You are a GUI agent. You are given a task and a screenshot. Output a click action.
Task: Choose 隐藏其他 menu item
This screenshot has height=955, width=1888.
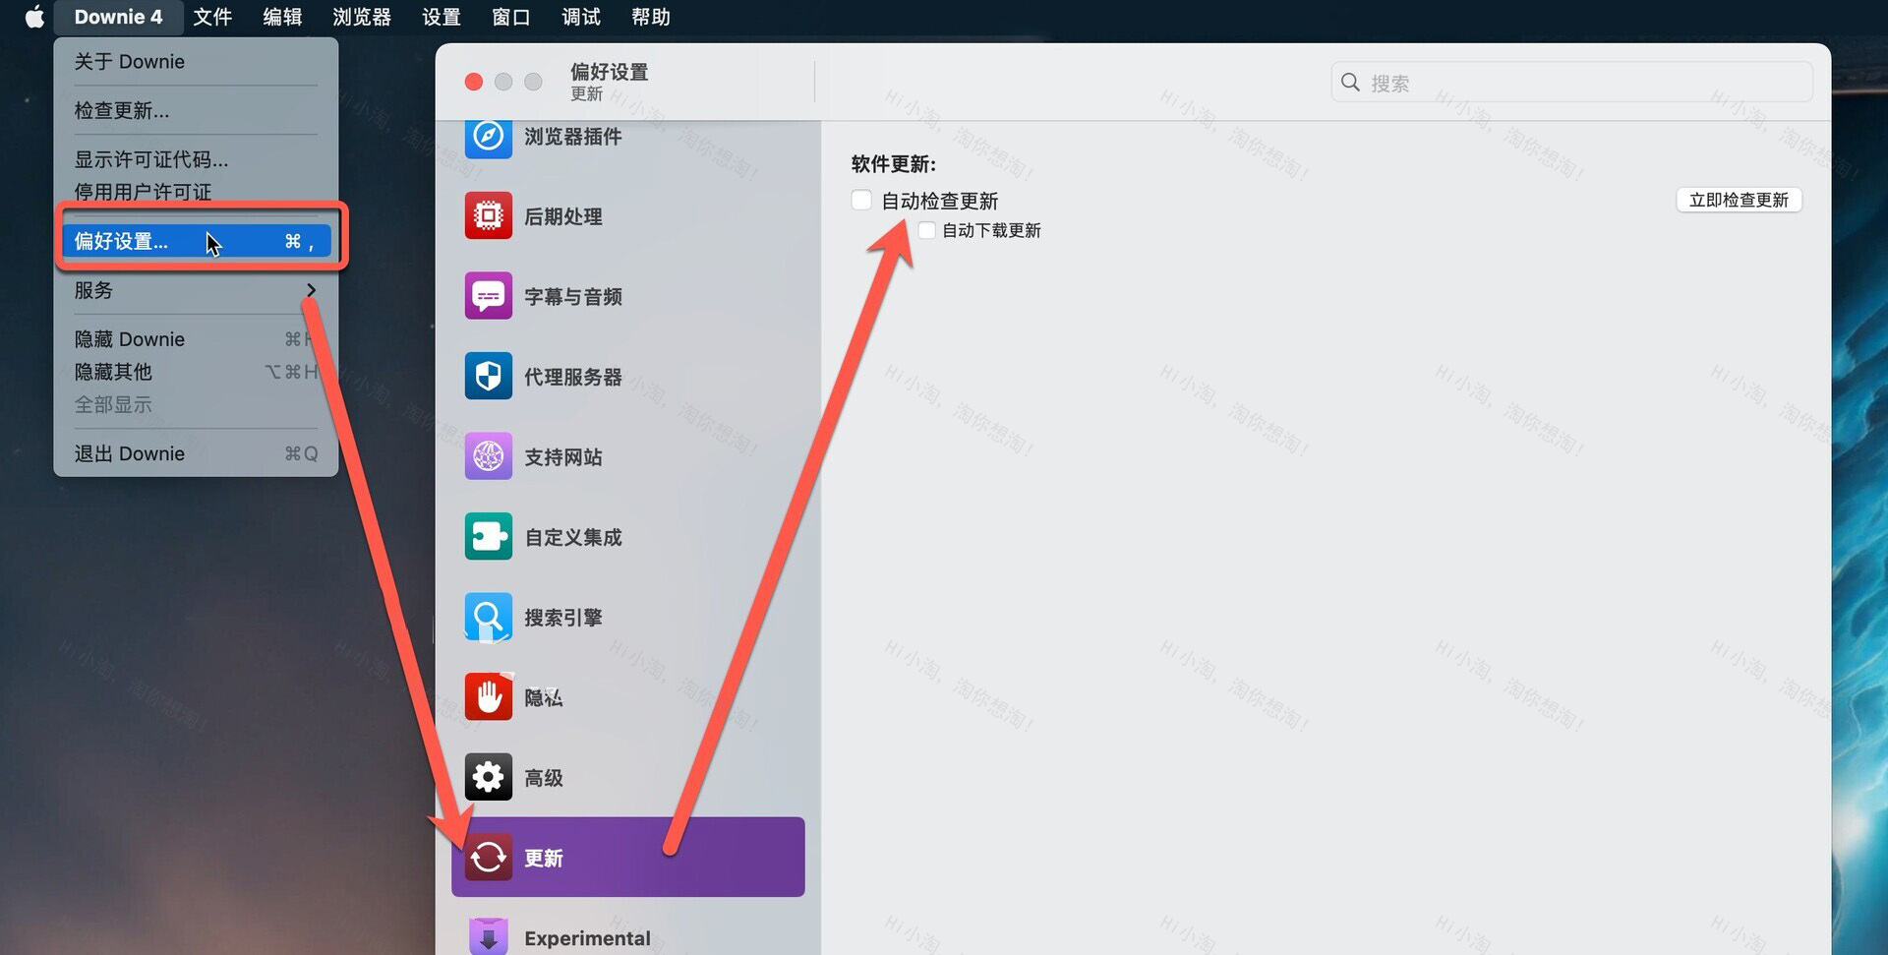click(196, 372)
